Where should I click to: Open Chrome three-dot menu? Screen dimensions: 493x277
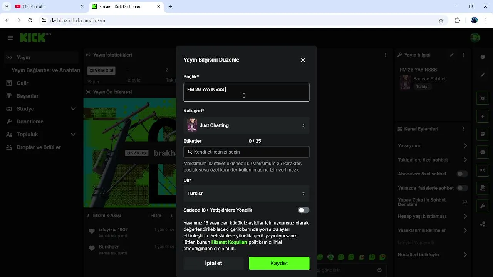(486, 20)
